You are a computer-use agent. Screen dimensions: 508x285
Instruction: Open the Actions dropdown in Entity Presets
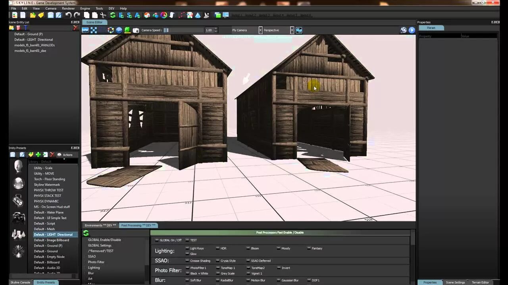[65, 155]
